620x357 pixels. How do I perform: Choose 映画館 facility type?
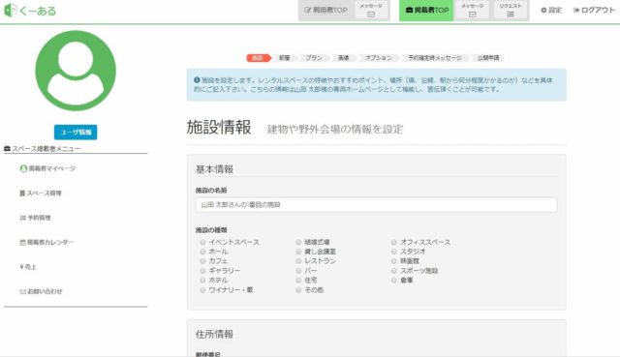(394, 261)
